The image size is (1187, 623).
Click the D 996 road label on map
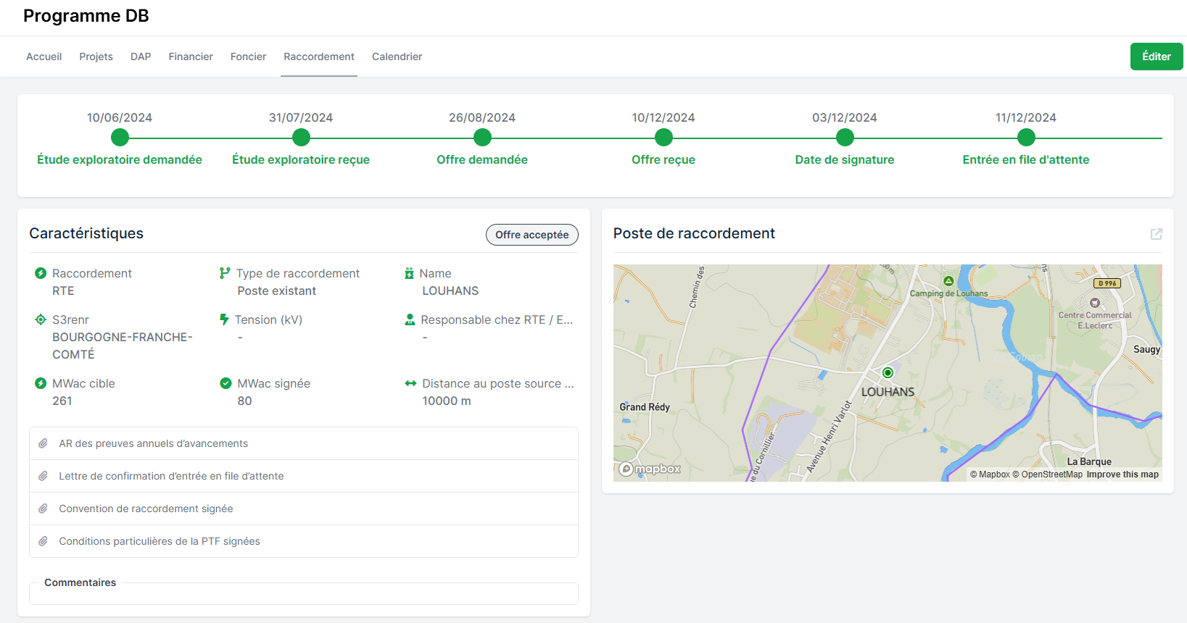1107,283
